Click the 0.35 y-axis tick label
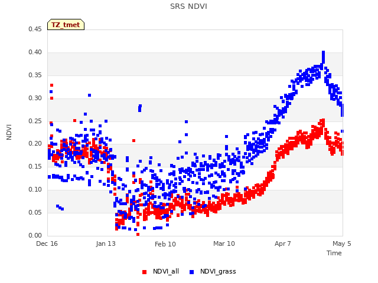Screen dimensions: 378x283 [35, 75]
